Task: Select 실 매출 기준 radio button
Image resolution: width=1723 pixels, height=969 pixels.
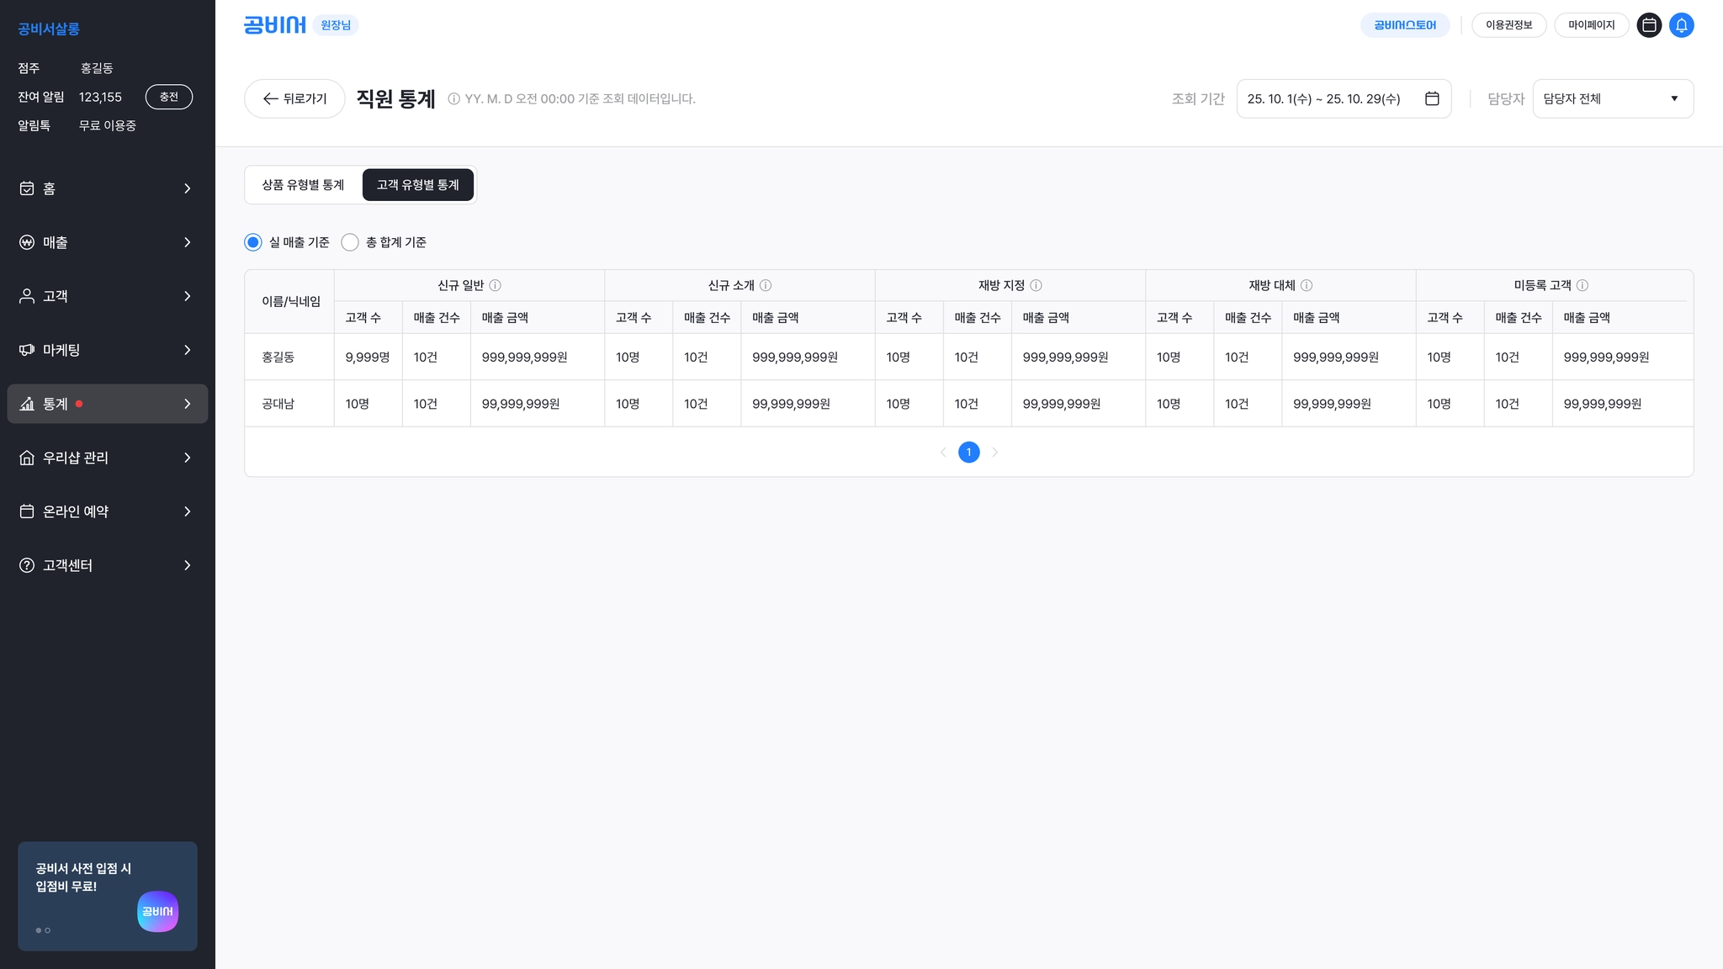Action: click(x=253, y=242)
